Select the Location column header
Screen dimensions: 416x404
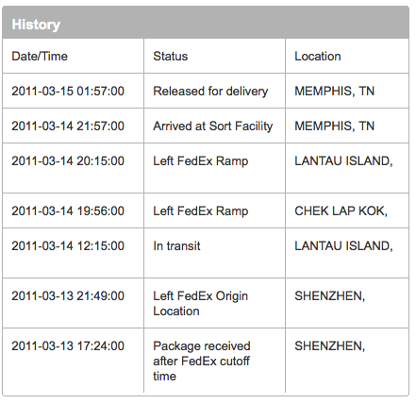click(318, 57)
